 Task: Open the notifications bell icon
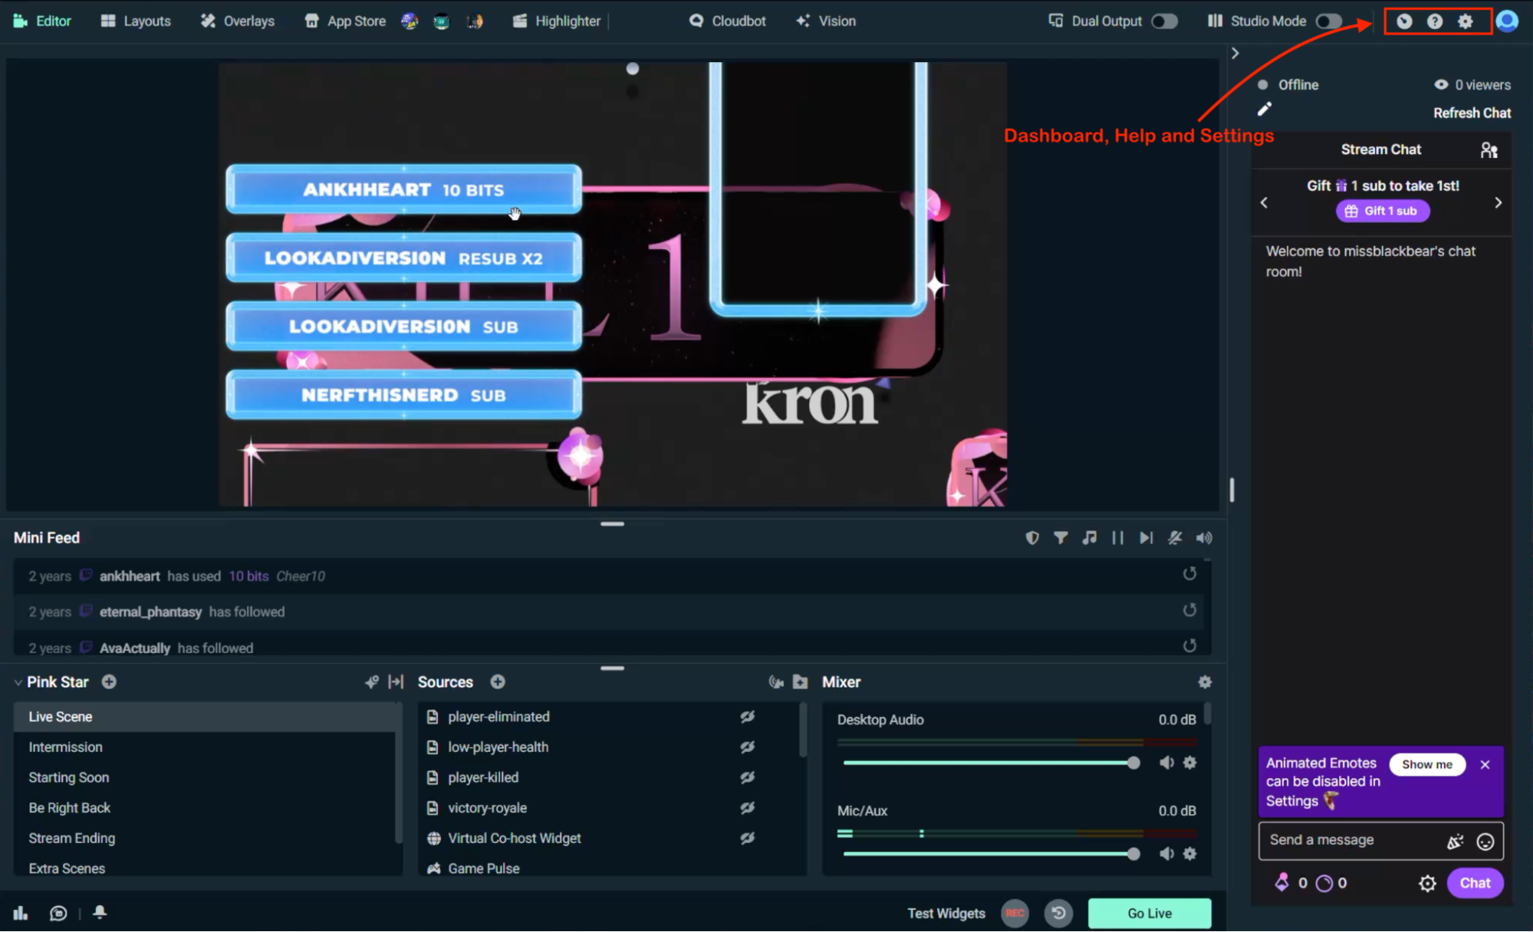(x=100, y=912)
